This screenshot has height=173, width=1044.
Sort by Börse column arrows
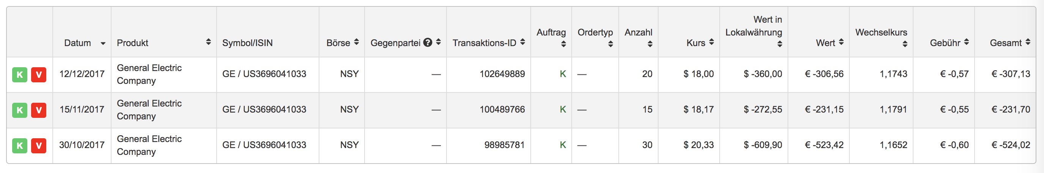[x=356, y=42]
